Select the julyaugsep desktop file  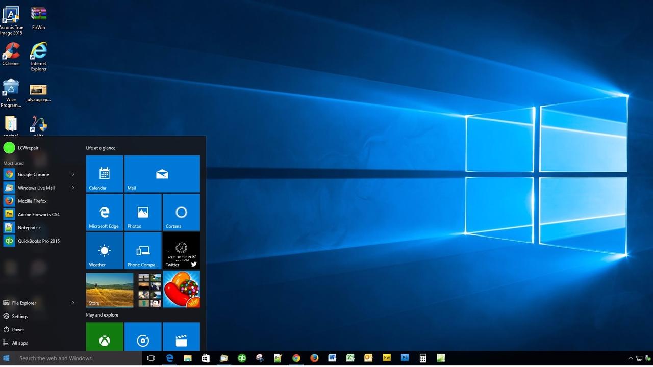(x=39, y=93)
